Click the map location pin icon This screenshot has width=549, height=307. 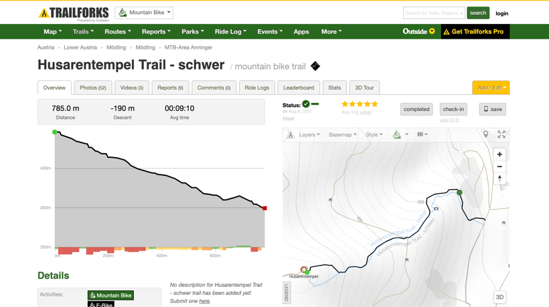(486, 134)
